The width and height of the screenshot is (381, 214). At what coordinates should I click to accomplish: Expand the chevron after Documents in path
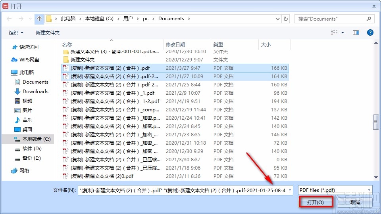click(189, 19)
